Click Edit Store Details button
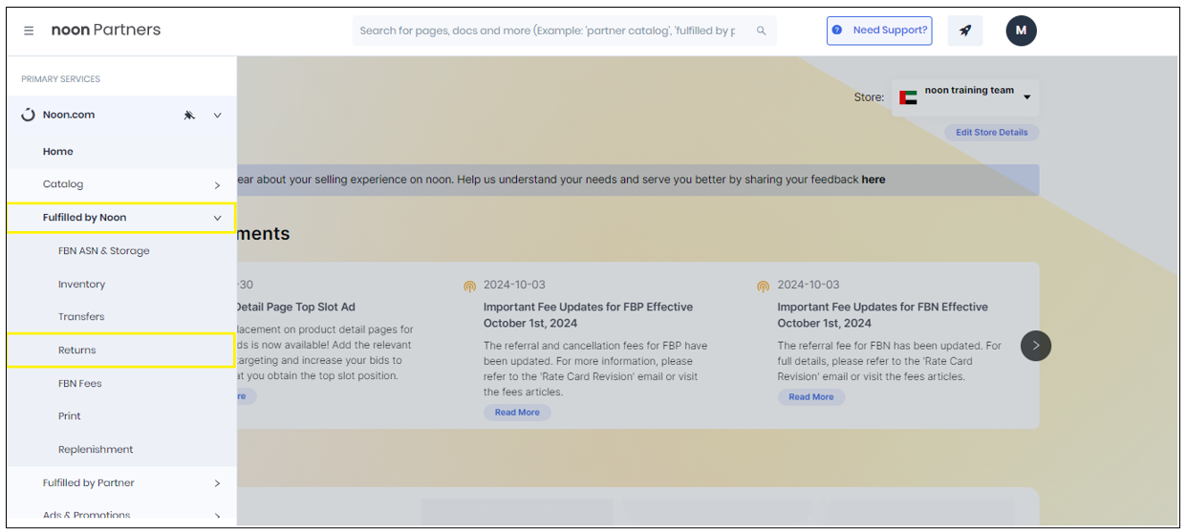The width and height of the screenshot is (1186, 532). pos(991,133)
